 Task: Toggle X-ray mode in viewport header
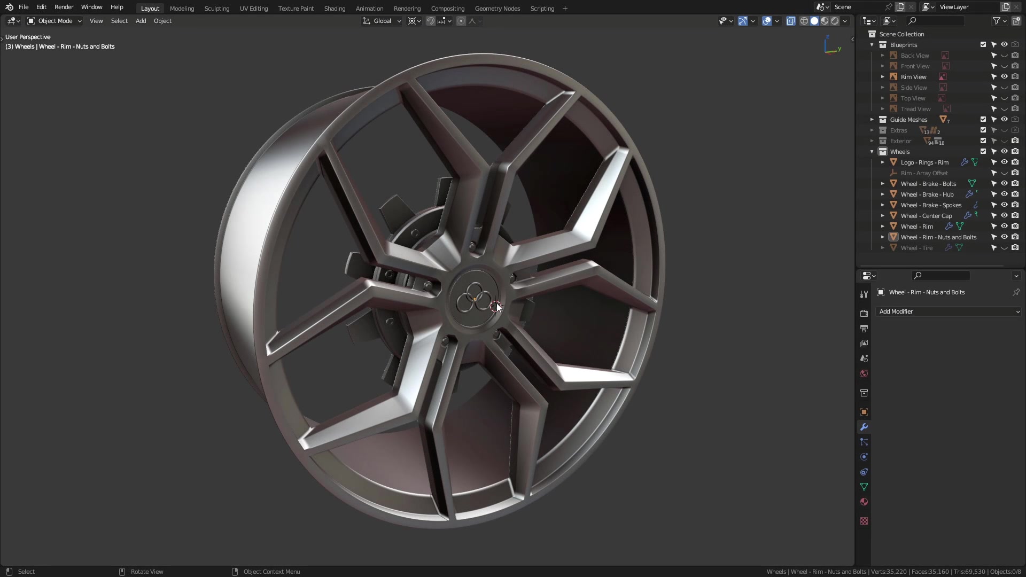pyautogui.click(x=791, y=21)
